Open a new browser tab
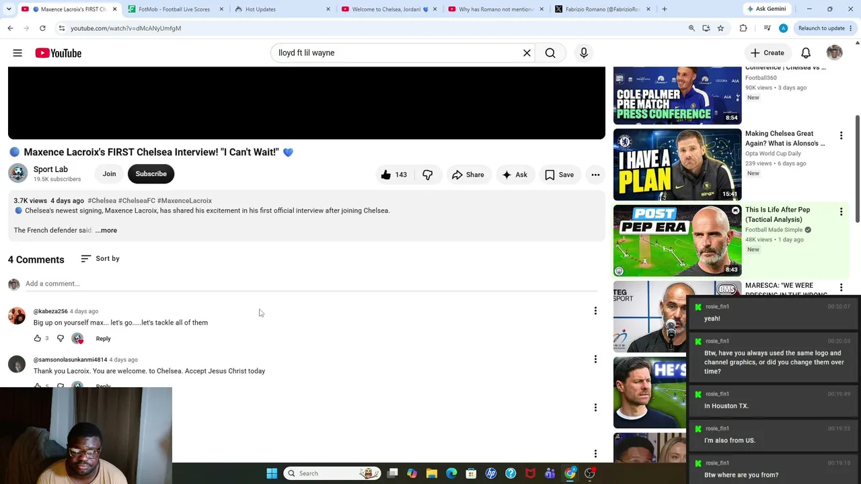Image resolution: width=861 pixels, height=484 pixels. [x=665, y=9]
